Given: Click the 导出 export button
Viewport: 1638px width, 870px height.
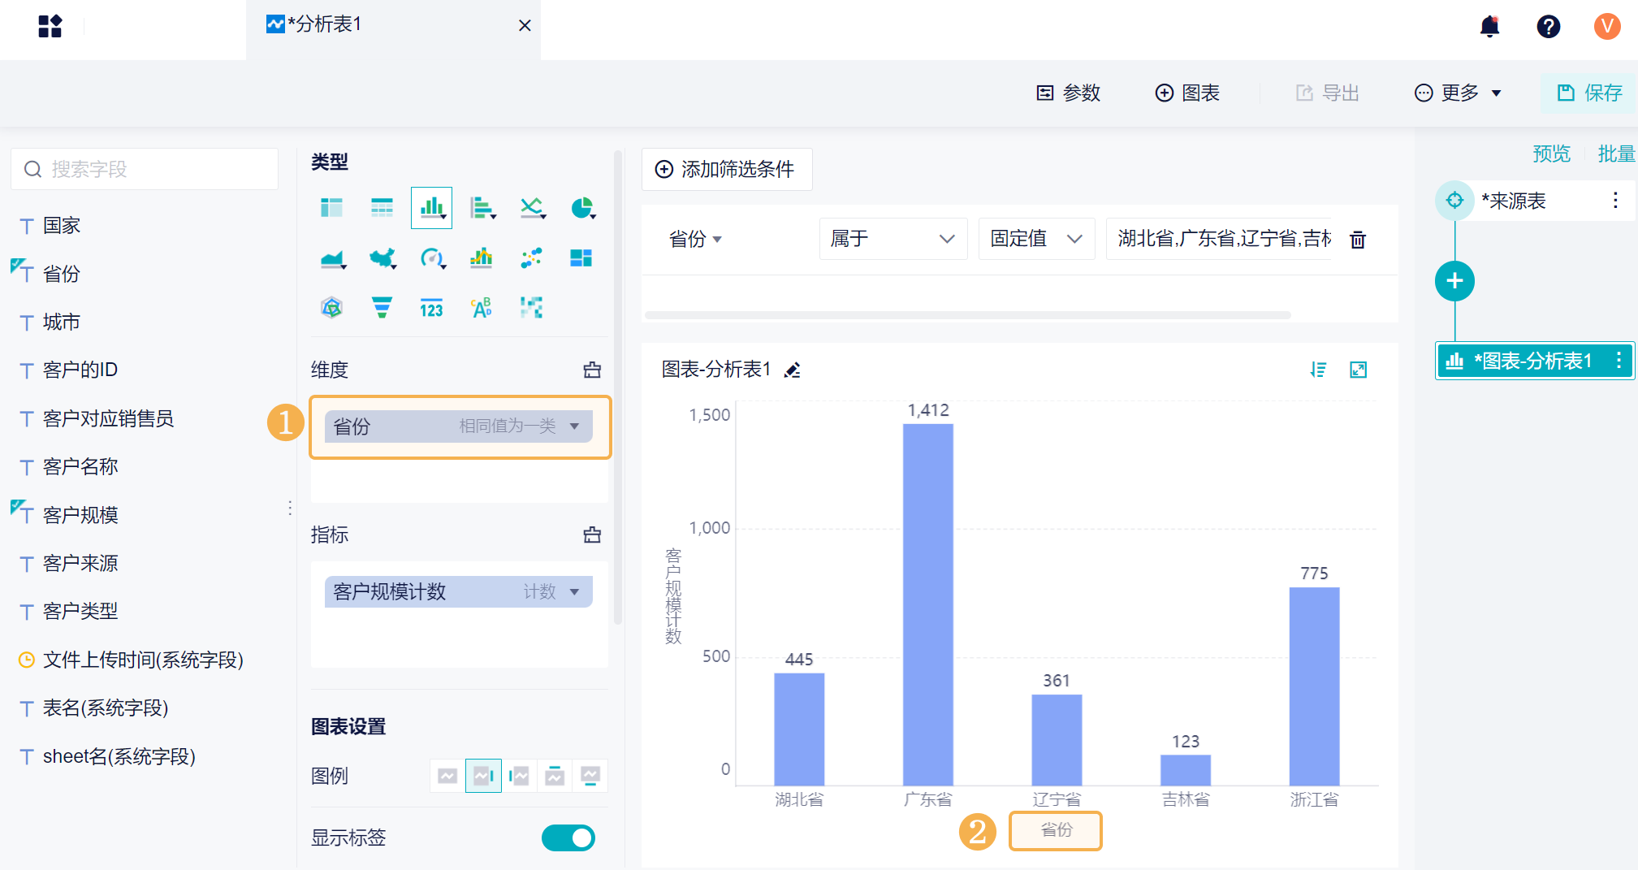Looking at the screenshot, I should pos(1328,93).
